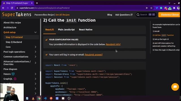Open About this recipe page
This screenshot has height=101, width=181.
(x=12, y=22)
